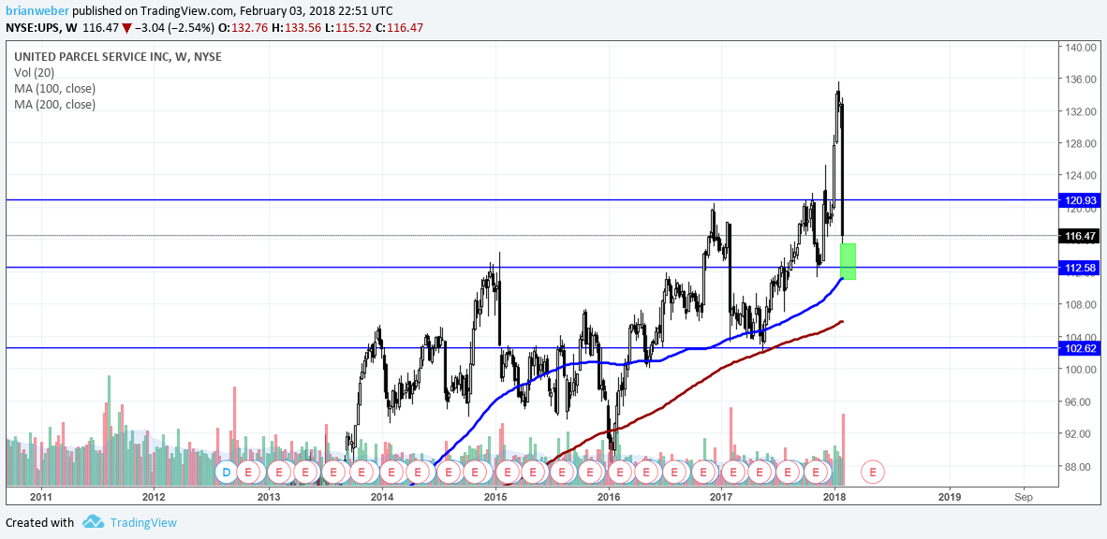Click the 2013 label on the time axis

coord(269,497)
